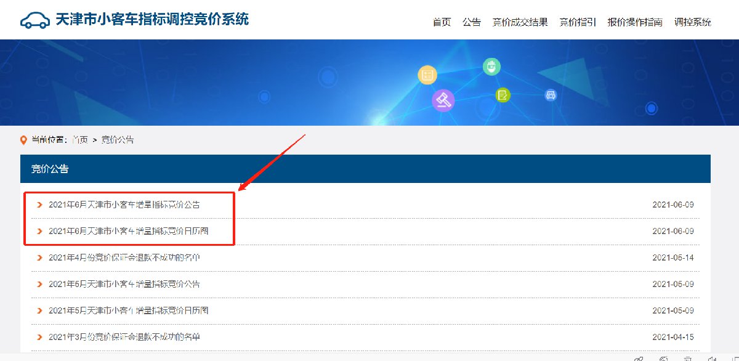
Task: Click the orange location pin icon by 当前位置
Action: pyautogui.click(x=24, y=140)
